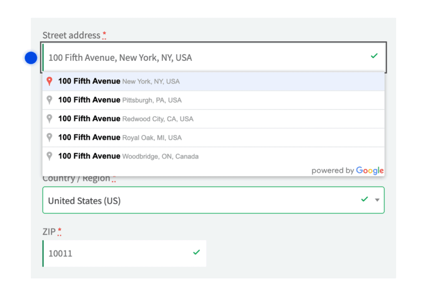Image resolution: width=427 pixels, height=296 pixels.
Task: Click the ZIP field label
Action: (49, 232)
